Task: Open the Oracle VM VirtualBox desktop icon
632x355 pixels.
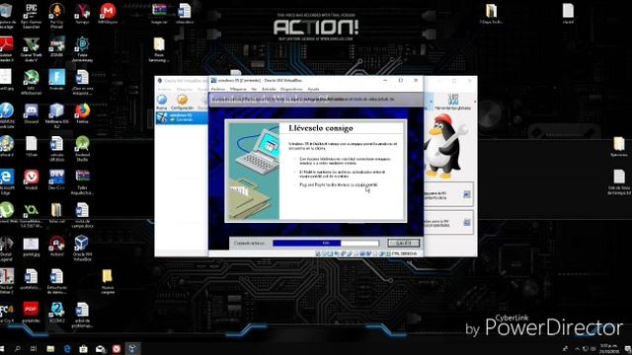Action: pyautogui.click(x=82, y=248)
